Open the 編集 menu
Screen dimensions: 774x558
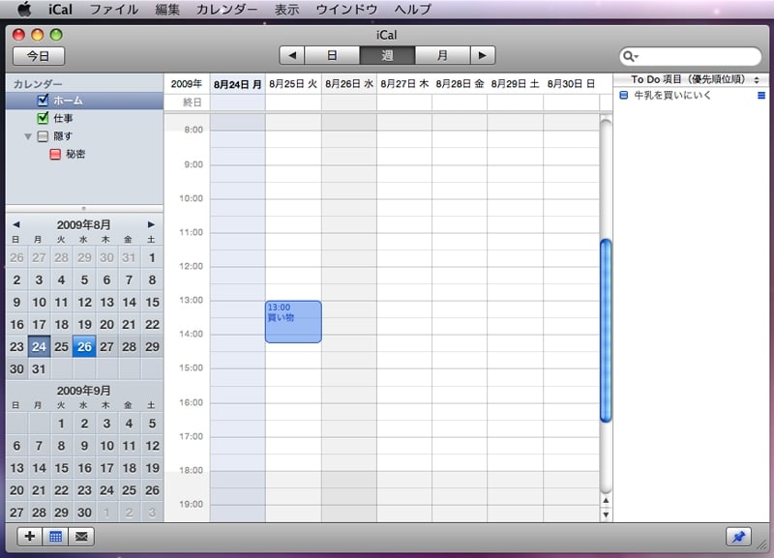tap(167, 10)
